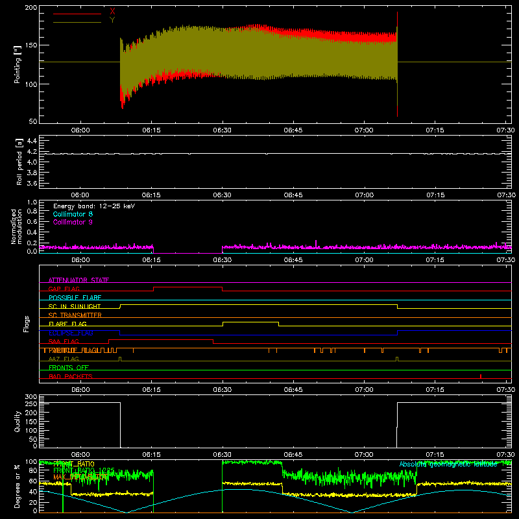The image size is (519, 519).
Task: Click the 'Absolute geomagnetic latitude' label
Action: (448, 464)
